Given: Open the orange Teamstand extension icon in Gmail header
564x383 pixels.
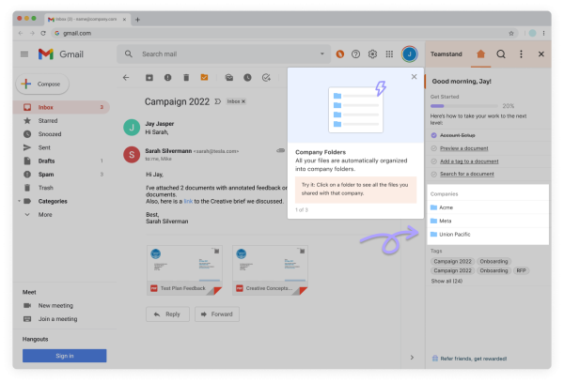Looking at the screenshot, I should [340, 54].
